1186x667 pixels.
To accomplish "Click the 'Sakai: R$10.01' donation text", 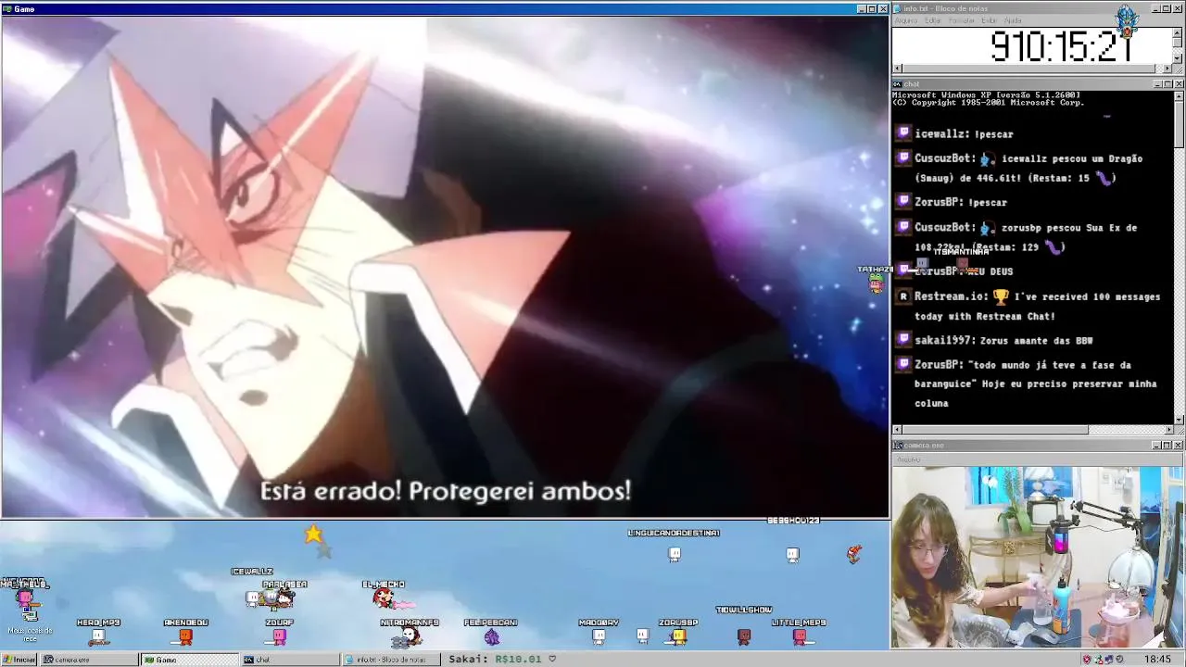I will 495,660.
